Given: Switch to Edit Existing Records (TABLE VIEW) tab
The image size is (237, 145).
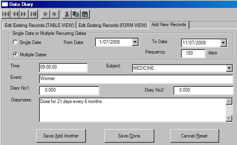Looking at the screenshot, I should point(39,25).
